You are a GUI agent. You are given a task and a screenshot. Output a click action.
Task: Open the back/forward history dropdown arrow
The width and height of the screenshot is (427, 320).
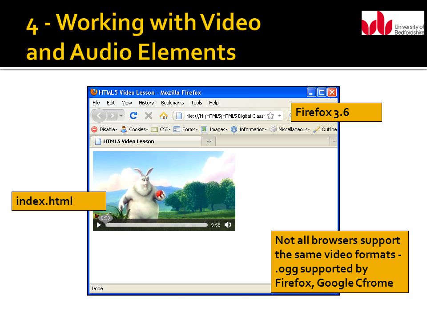tap(121, 116)
